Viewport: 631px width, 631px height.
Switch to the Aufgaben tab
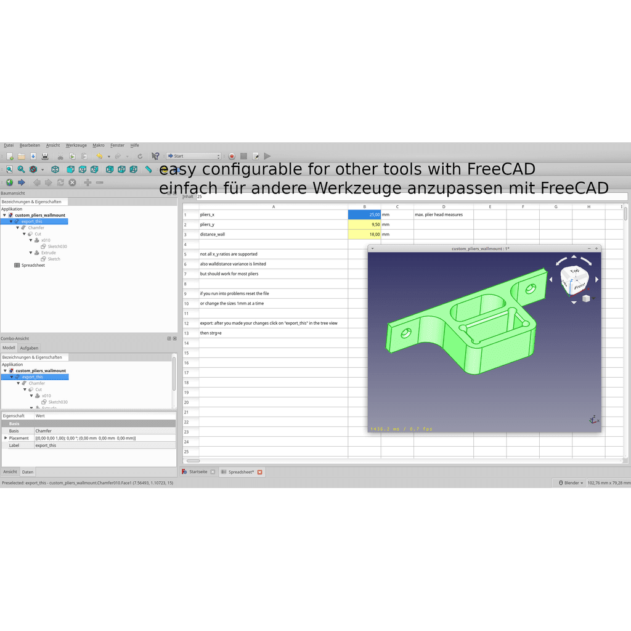coord(30,348)
